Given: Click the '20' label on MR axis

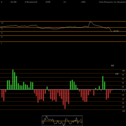Looking at the screenshot, I should click(x=123, y=87).
